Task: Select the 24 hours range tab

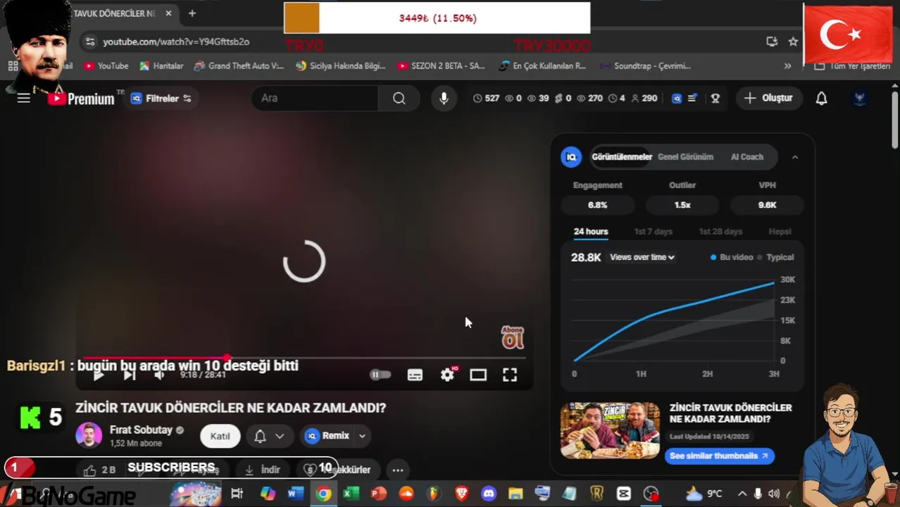Action: coord(591,232)
